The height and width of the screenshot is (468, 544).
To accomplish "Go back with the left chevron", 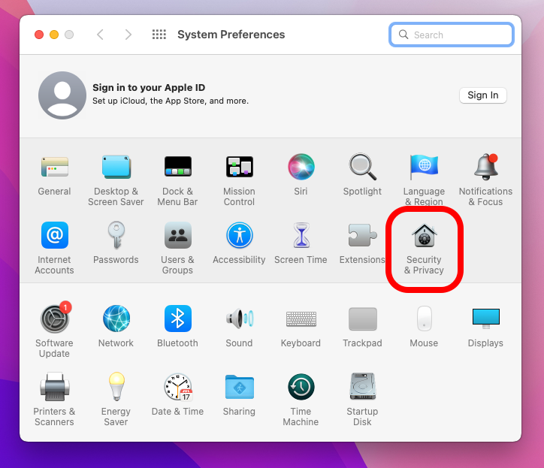I will pos(100,35).
